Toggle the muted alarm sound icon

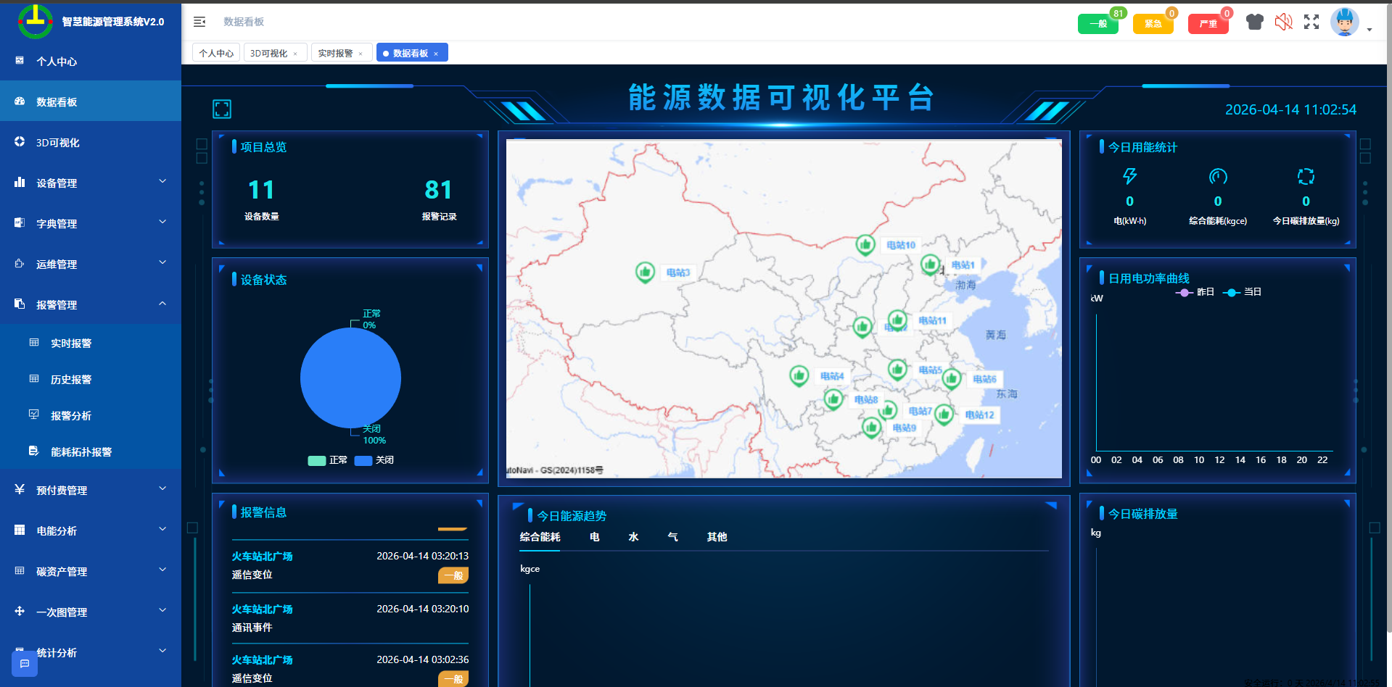[1283, 22]
